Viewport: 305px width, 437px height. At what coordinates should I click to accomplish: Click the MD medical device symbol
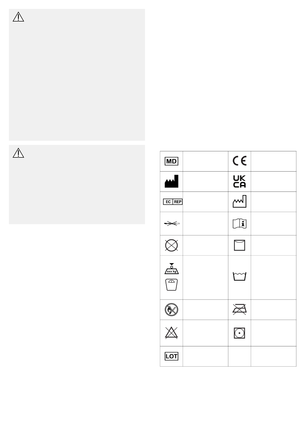pyautogui.click(x=171, y=161)
